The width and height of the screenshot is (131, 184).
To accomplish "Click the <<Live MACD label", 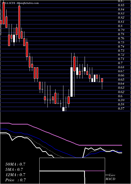I will coord(110,177).
